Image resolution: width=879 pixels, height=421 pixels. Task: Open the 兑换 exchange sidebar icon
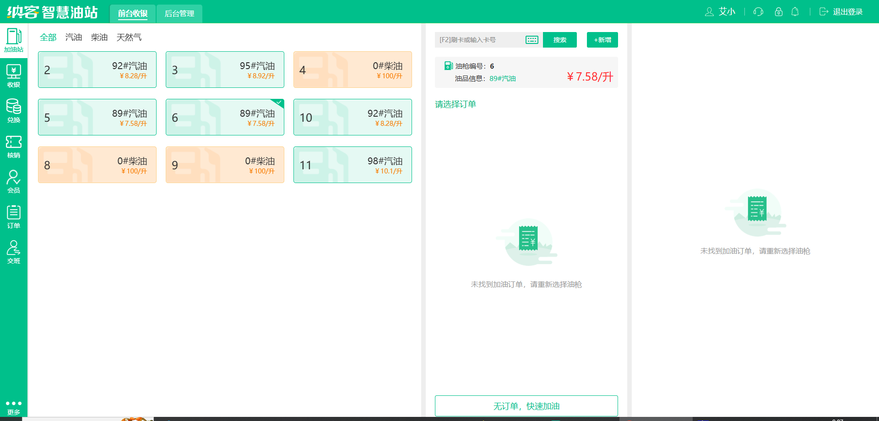click(x=14, y=111)
